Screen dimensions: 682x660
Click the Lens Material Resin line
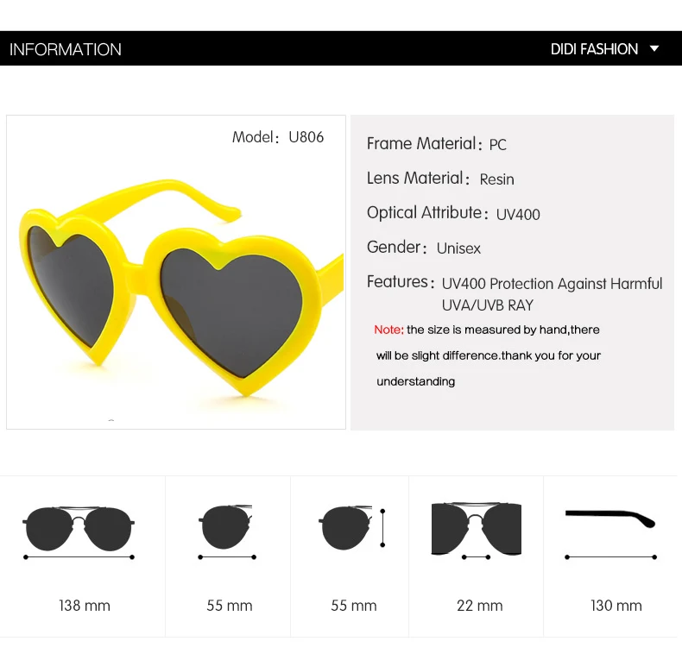(x=440, y=179)
